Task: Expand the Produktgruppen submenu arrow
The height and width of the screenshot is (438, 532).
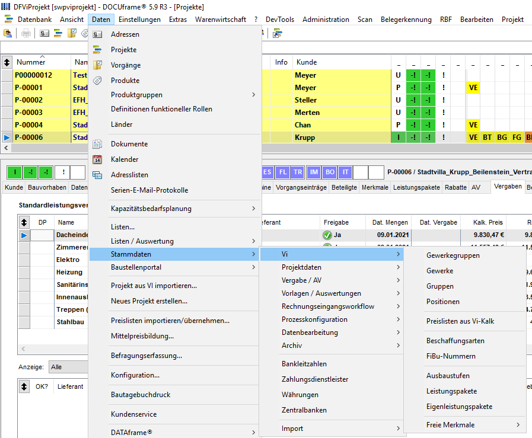Action: (253, 95)
